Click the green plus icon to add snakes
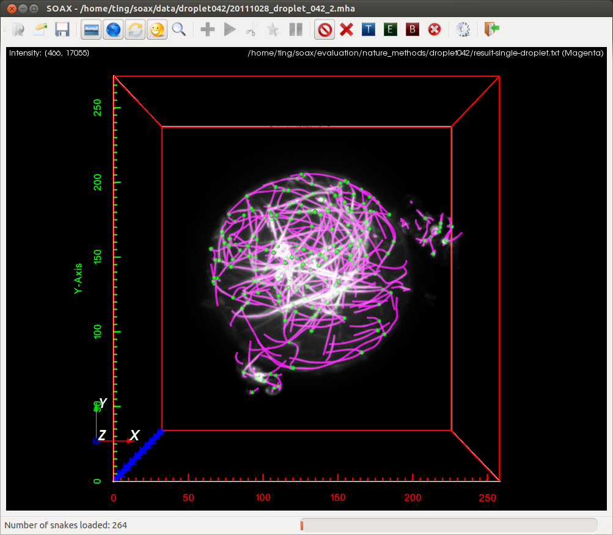Screen dimensions: 613x535 (x=207, y=29)
